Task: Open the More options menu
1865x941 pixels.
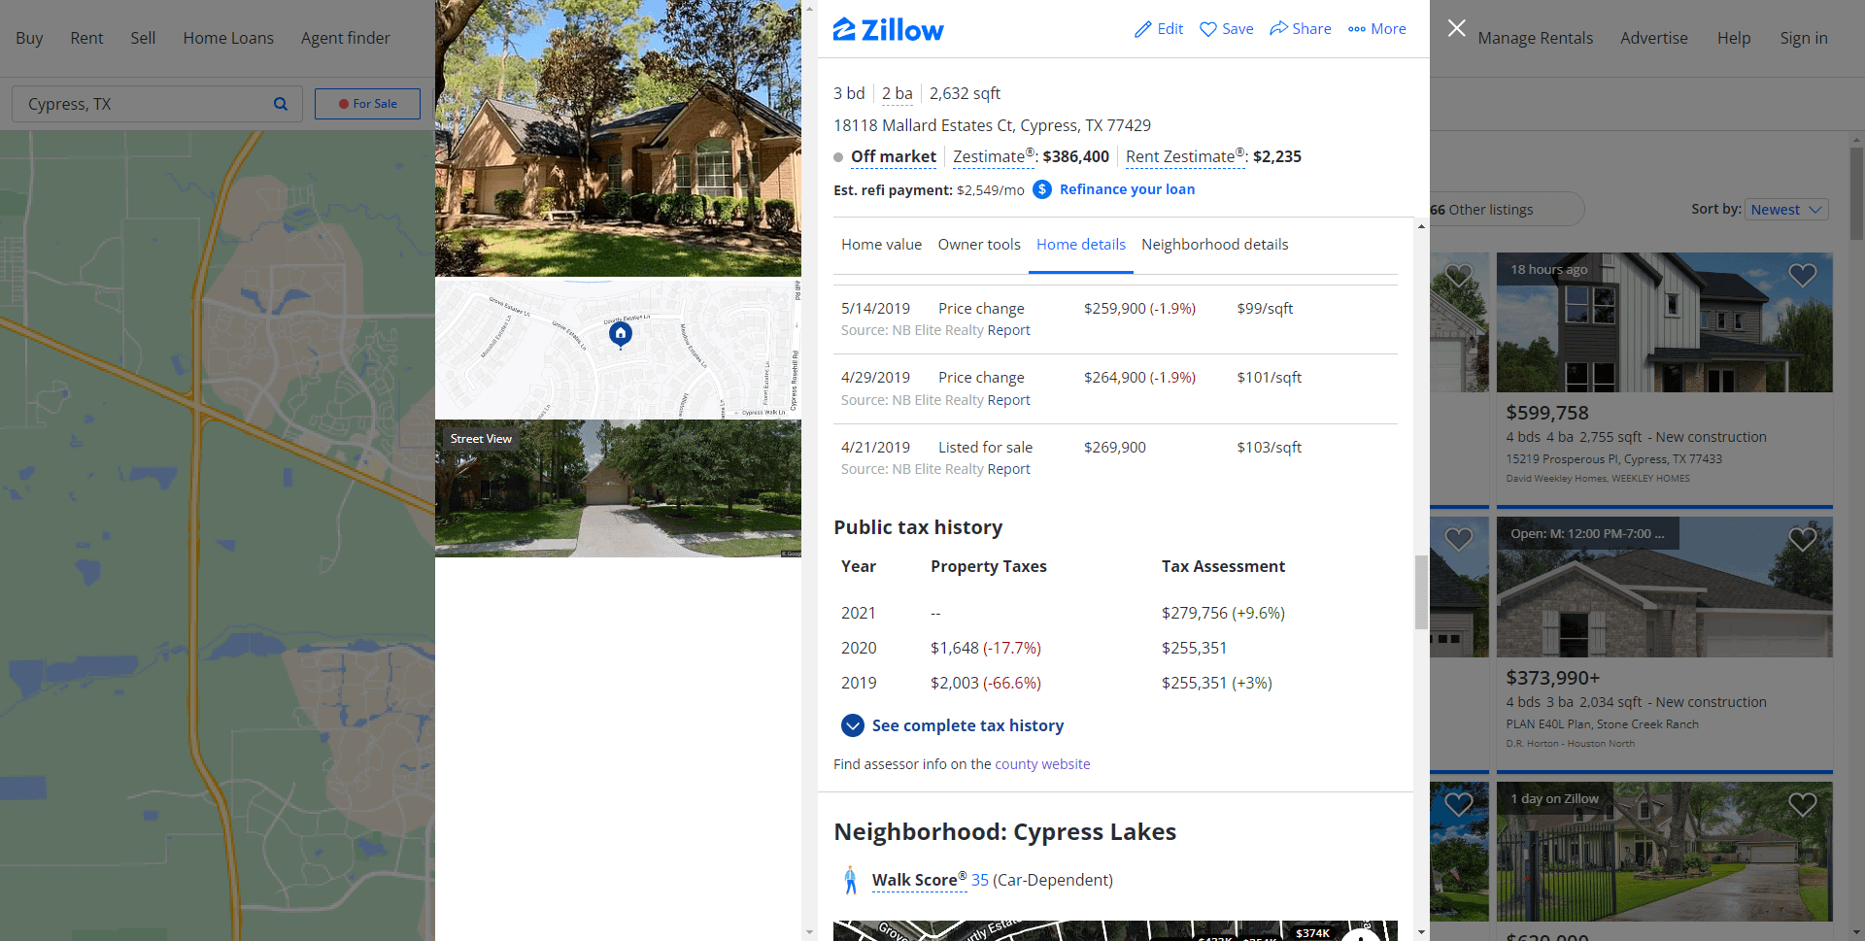Action: pos(1376,29)
